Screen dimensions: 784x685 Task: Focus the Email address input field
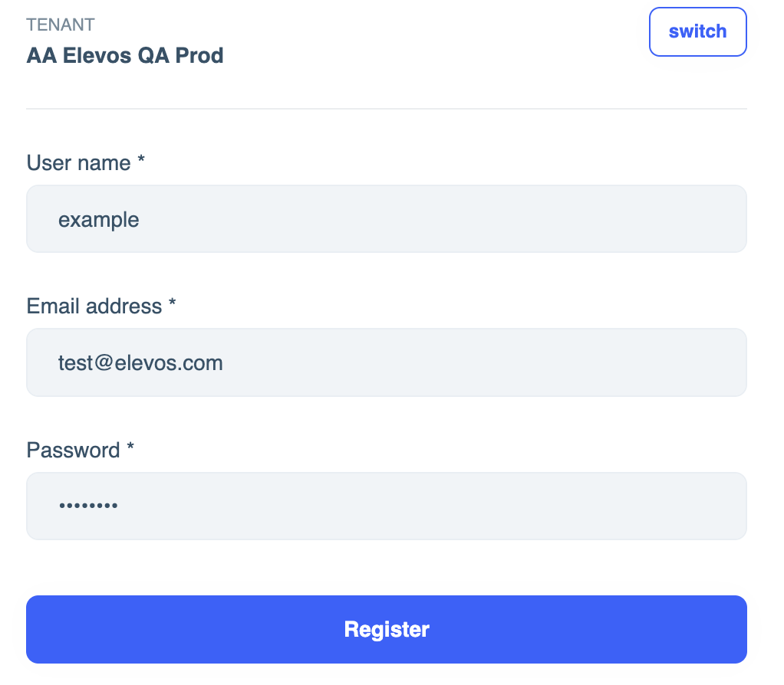tap(387, 362)
